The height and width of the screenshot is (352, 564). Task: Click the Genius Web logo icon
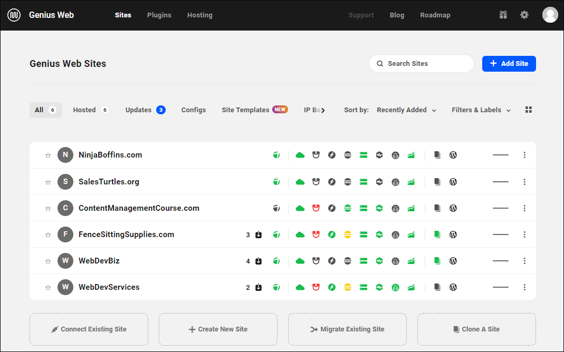coord(14,15)
